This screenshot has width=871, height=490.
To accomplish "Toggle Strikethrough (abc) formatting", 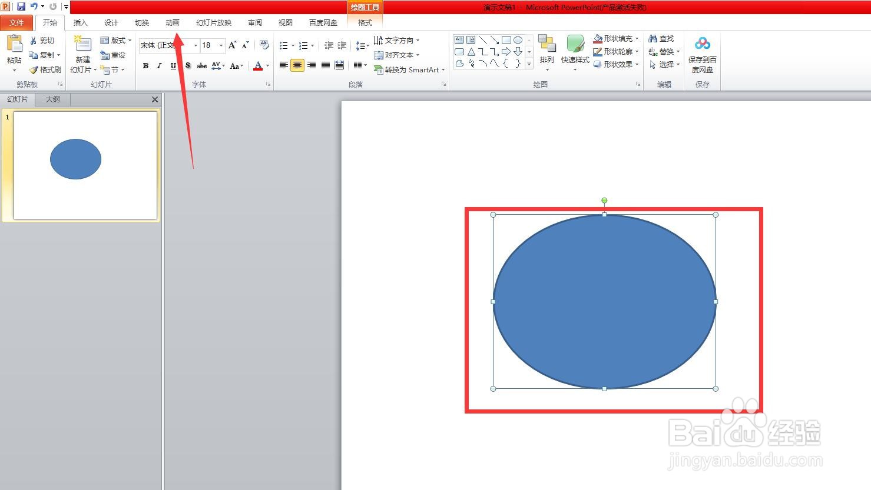I will 201,66.
